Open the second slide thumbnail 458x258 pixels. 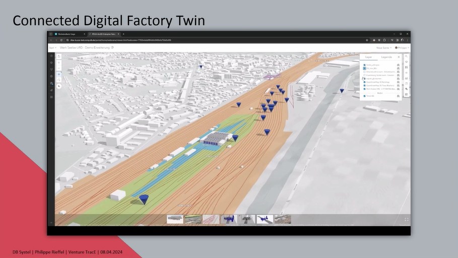(x=193, y=219)
